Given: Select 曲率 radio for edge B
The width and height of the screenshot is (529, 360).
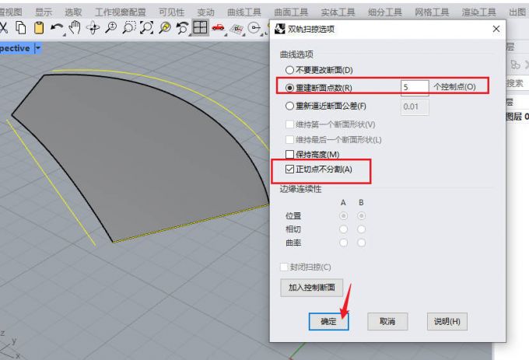Looking at the screenshot, I should pos(361,243).
